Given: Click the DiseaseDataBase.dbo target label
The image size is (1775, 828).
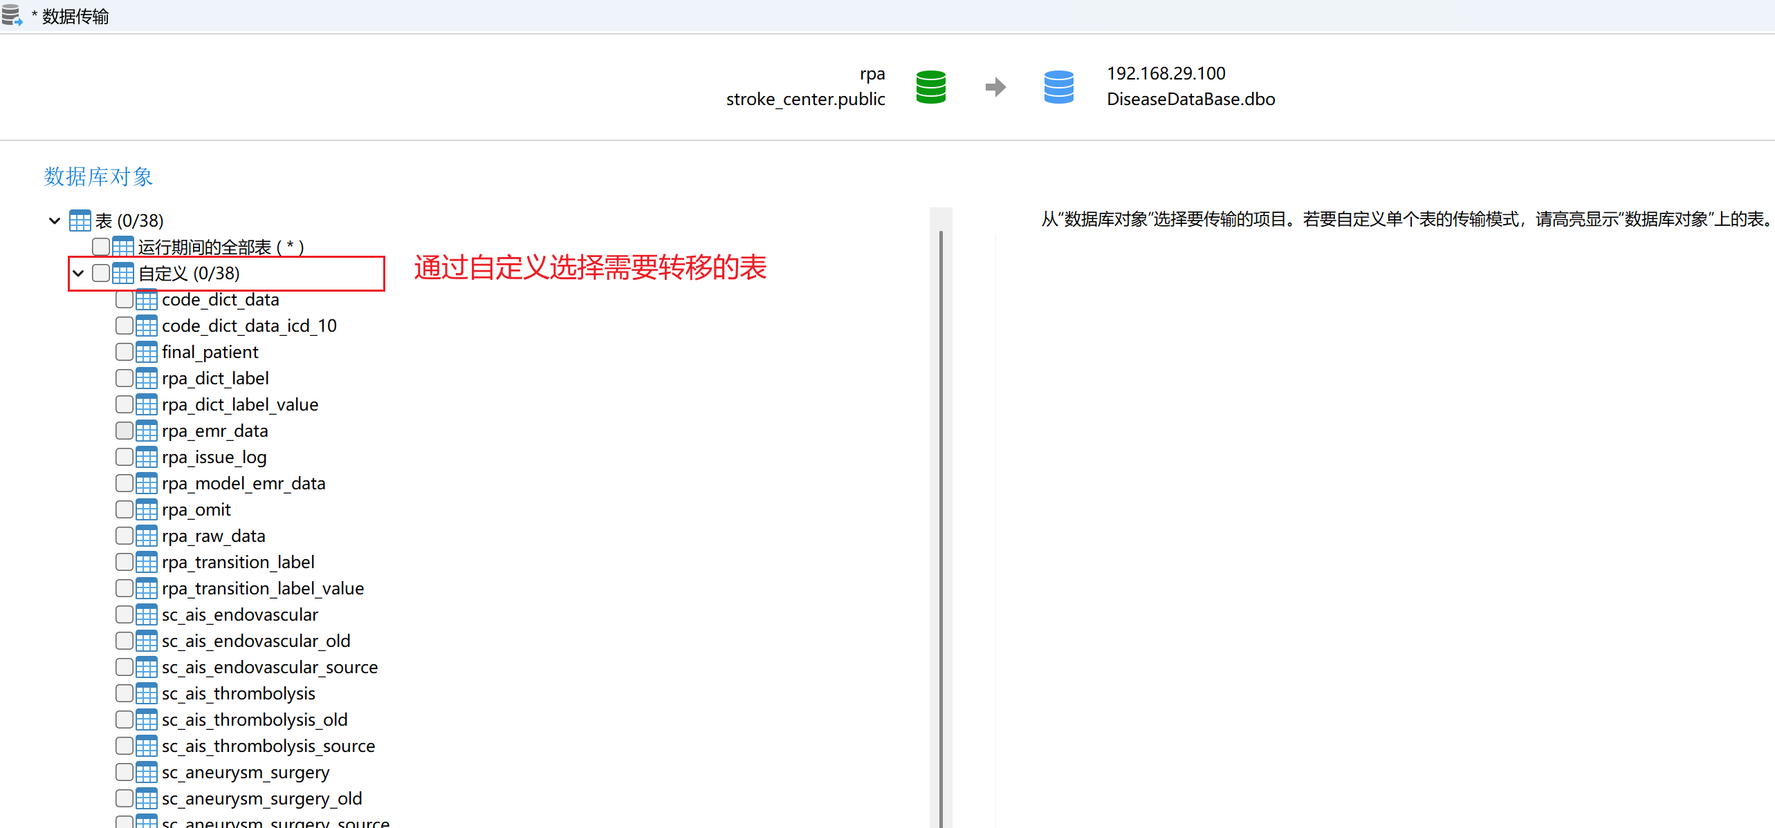Looking at the screenshot, I should point(1190,99).
